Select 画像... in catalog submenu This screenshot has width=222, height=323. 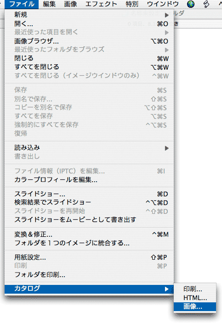195,307
